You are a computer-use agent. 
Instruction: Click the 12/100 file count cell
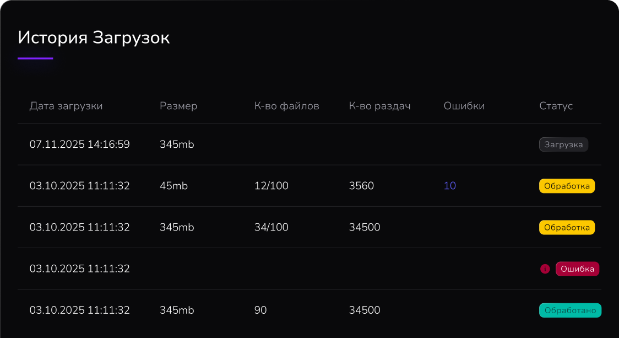(272, 186)
